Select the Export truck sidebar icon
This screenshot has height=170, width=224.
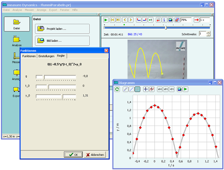16,91
